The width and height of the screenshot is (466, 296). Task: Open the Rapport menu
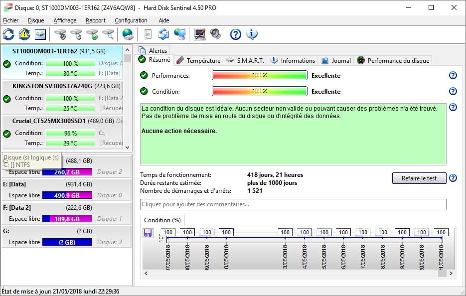click(95, 20)
